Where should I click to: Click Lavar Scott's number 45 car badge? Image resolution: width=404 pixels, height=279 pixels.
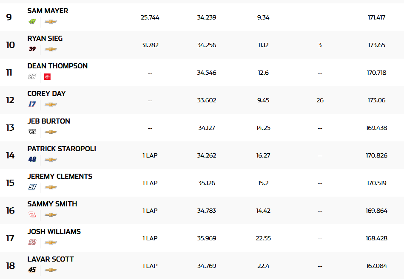pyautogui.click(x=32, y=270)
